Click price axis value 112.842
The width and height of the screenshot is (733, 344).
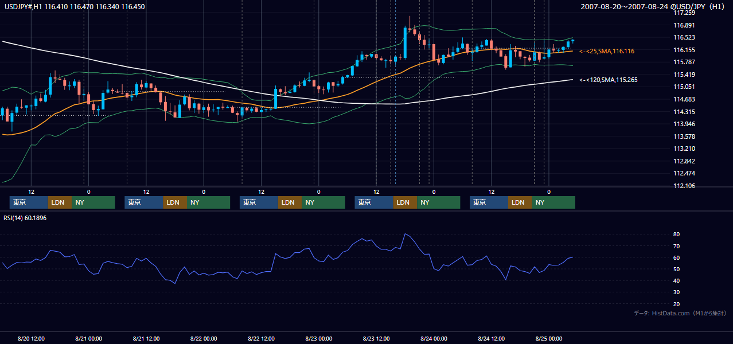[684, 161]
